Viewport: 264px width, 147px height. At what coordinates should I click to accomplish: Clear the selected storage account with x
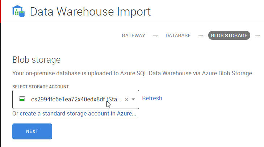click(126, 100)
